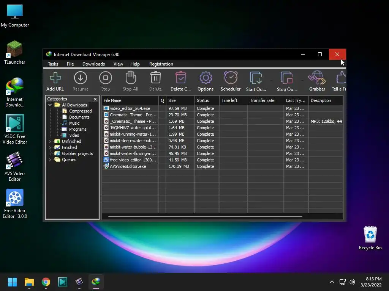Open the View menu
389x291 pixels.
tap(119, 64)
